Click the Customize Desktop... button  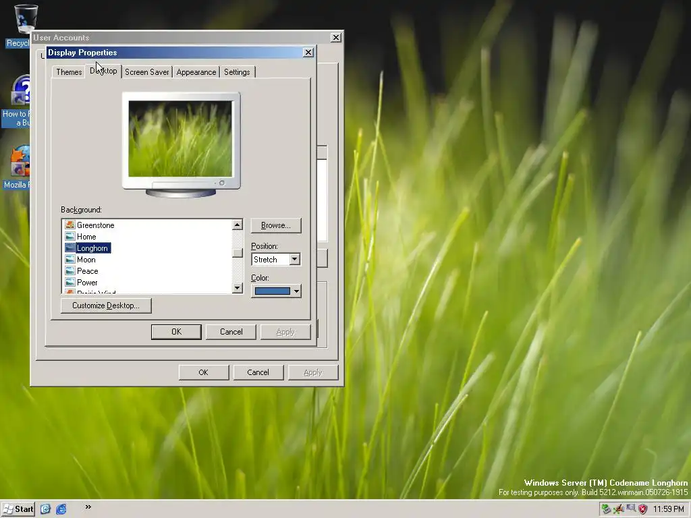click(x=106, y=306)
